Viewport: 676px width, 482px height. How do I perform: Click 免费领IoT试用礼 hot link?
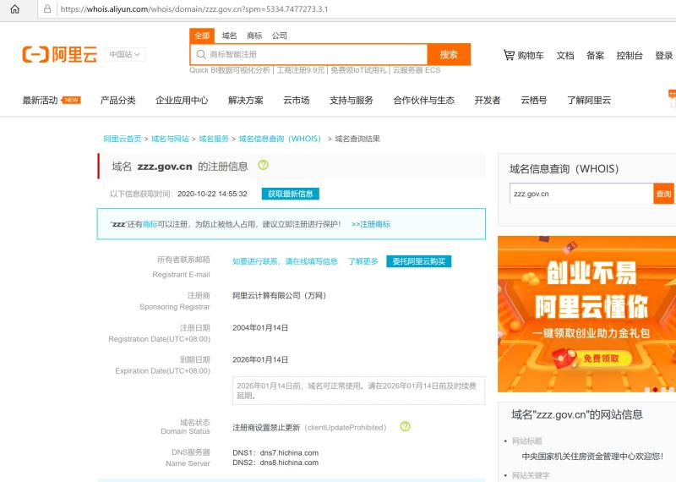358,70
